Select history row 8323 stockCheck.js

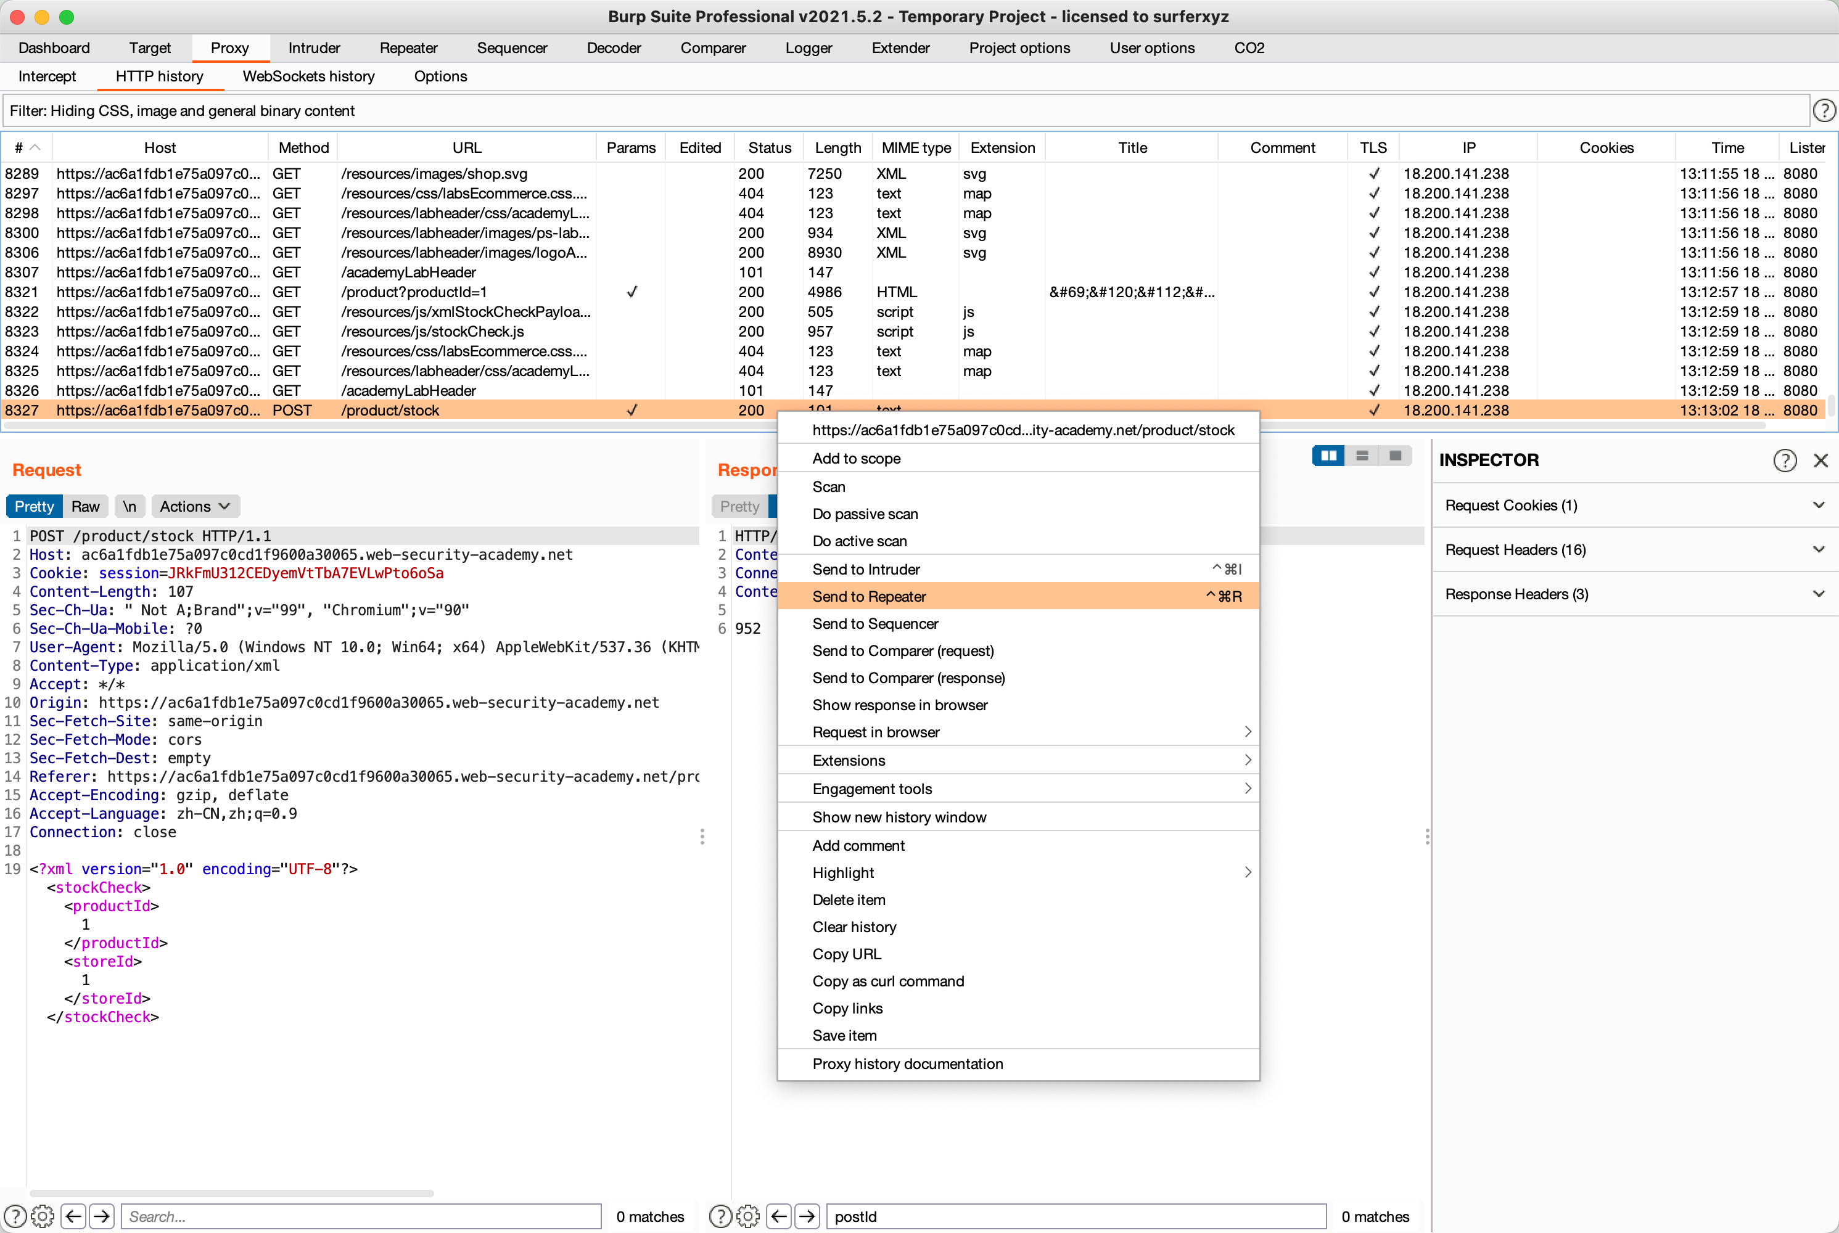(913, 332)
